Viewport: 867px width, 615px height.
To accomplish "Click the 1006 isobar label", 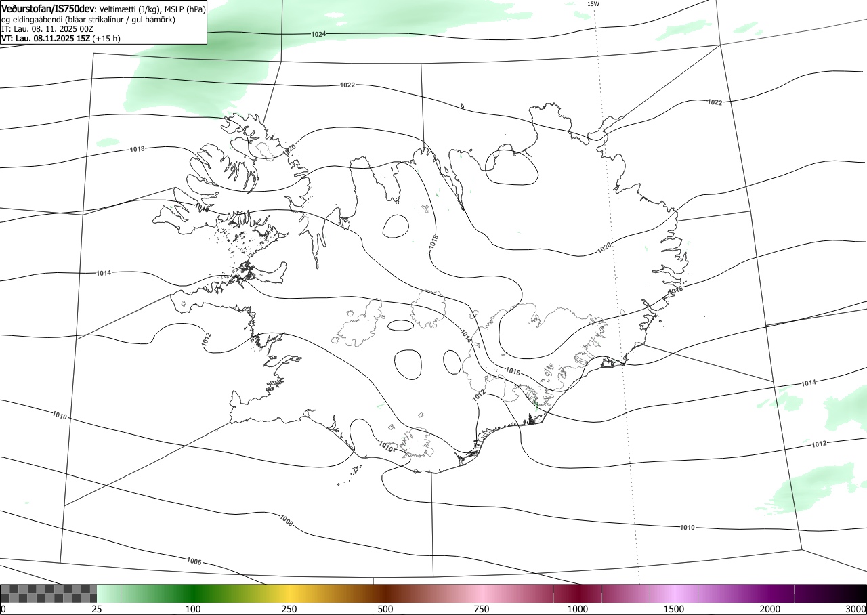I will [x=194, y=561].
